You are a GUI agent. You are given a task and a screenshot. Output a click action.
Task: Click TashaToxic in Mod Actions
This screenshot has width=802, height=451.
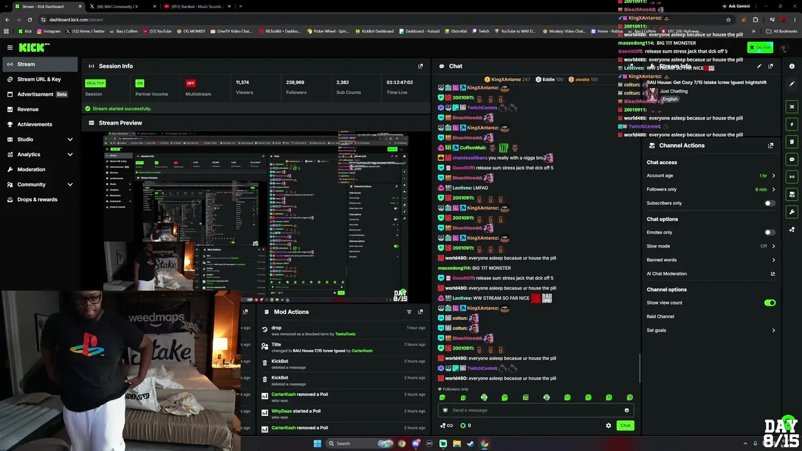pyautogui.click(x=345, y=334)
